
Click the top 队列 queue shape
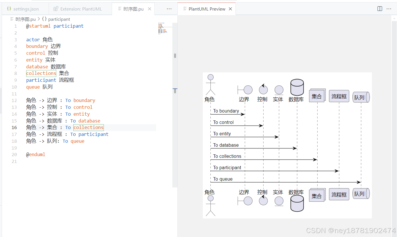361,97
